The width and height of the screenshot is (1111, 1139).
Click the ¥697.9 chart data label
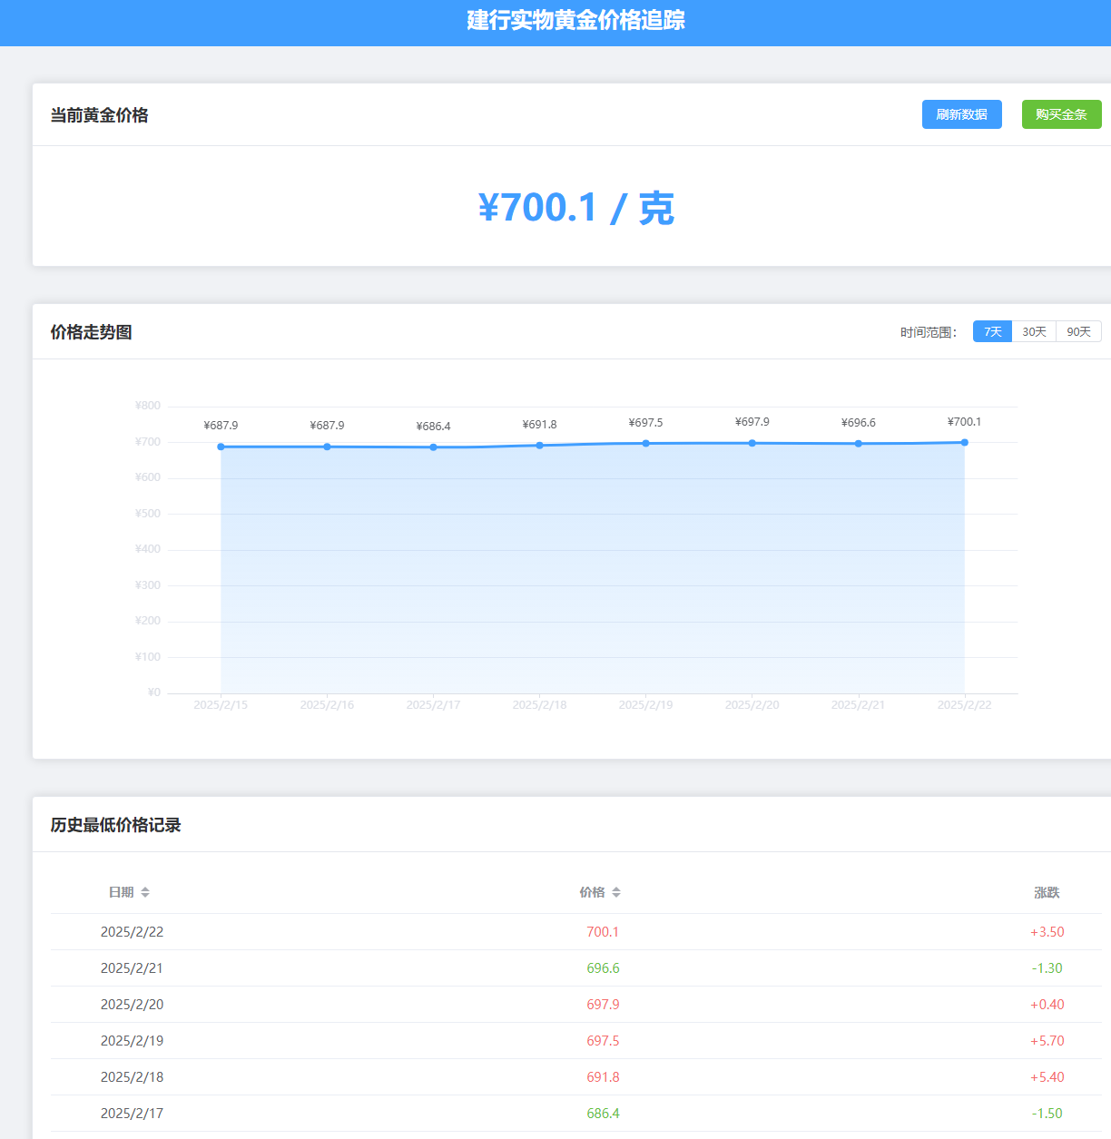click(752, 422)
